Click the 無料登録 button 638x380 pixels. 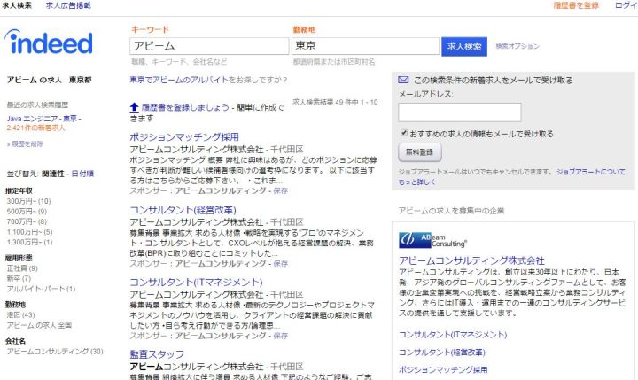pyautogui.click(x=419, y=152)
